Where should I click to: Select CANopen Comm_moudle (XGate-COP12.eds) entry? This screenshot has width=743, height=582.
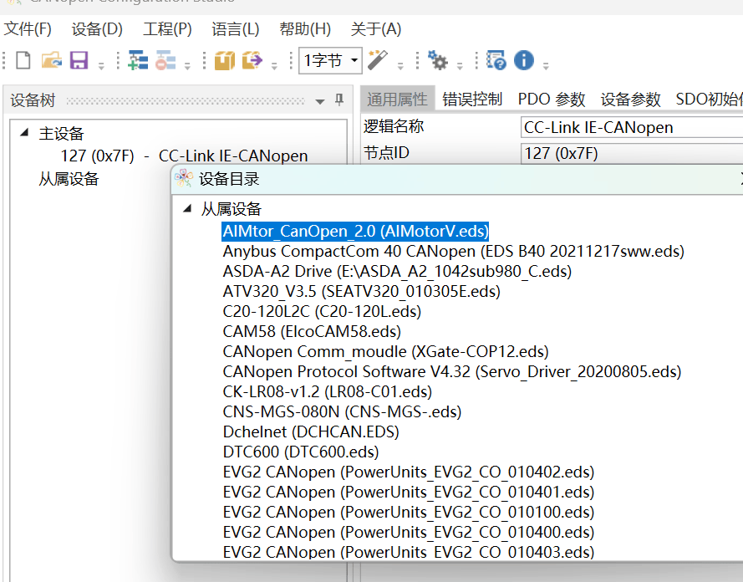coord(386,352)
